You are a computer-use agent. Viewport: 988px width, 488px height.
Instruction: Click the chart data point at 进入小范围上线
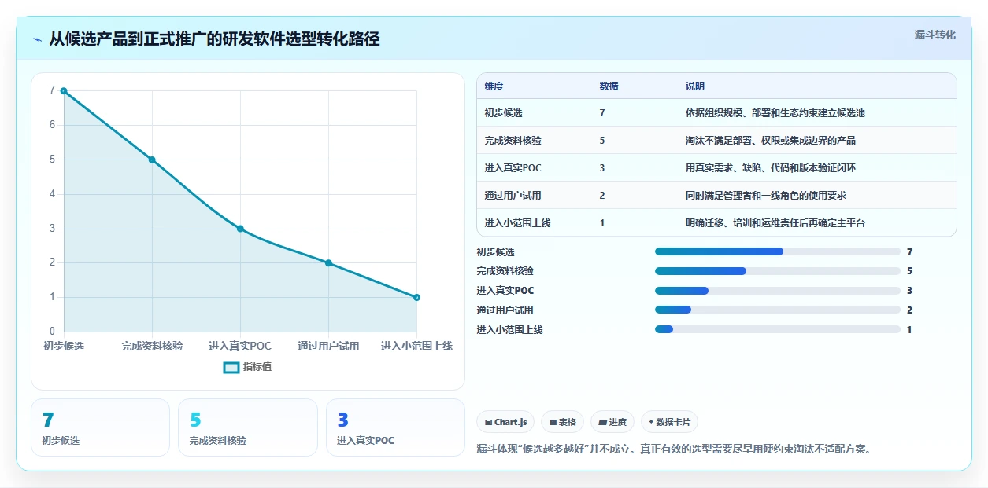416,297
